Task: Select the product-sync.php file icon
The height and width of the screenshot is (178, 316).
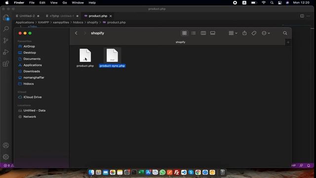Action: pyautogui.click(x=112, y=55)
